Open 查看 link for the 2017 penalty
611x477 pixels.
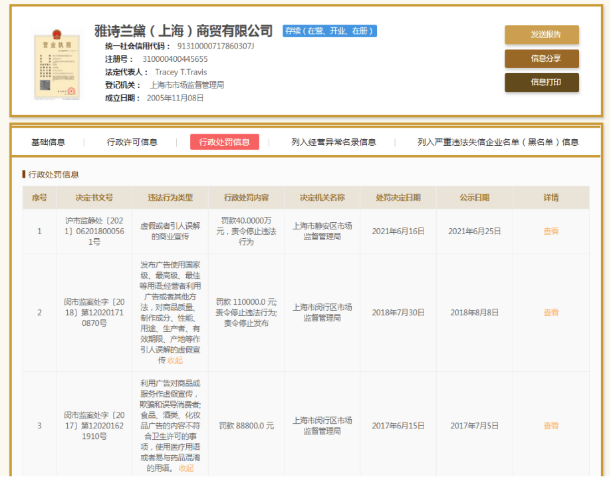pyautogui.click(x=550, y=426)
